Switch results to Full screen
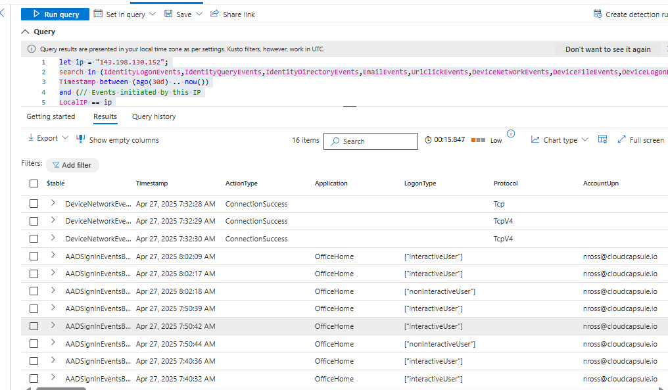The height and width of the screenshot is (390, 668). tap(641, 140)
